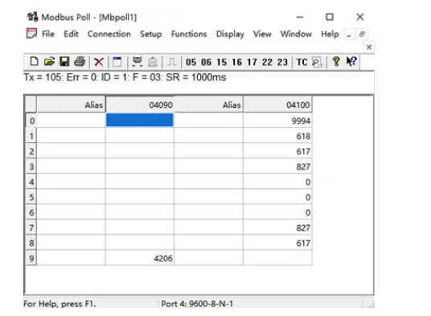The height and width of the screenshot is (316, 431).
Task: Open the Edit menu
Action: point(71,34)
